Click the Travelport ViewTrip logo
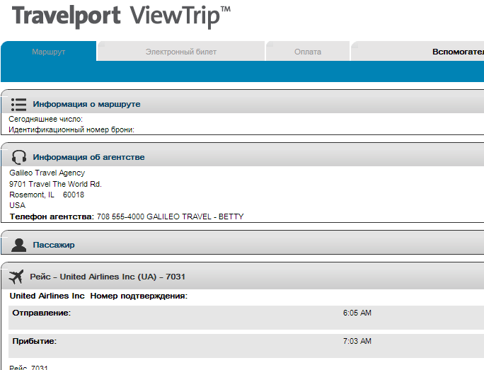Screen dimensions: 484x370 122,17
